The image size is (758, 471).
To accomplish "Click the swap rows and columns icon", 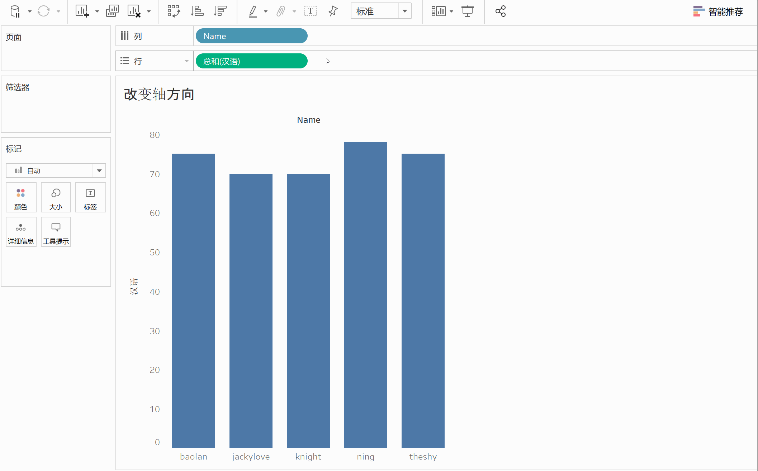I will 174,11.
